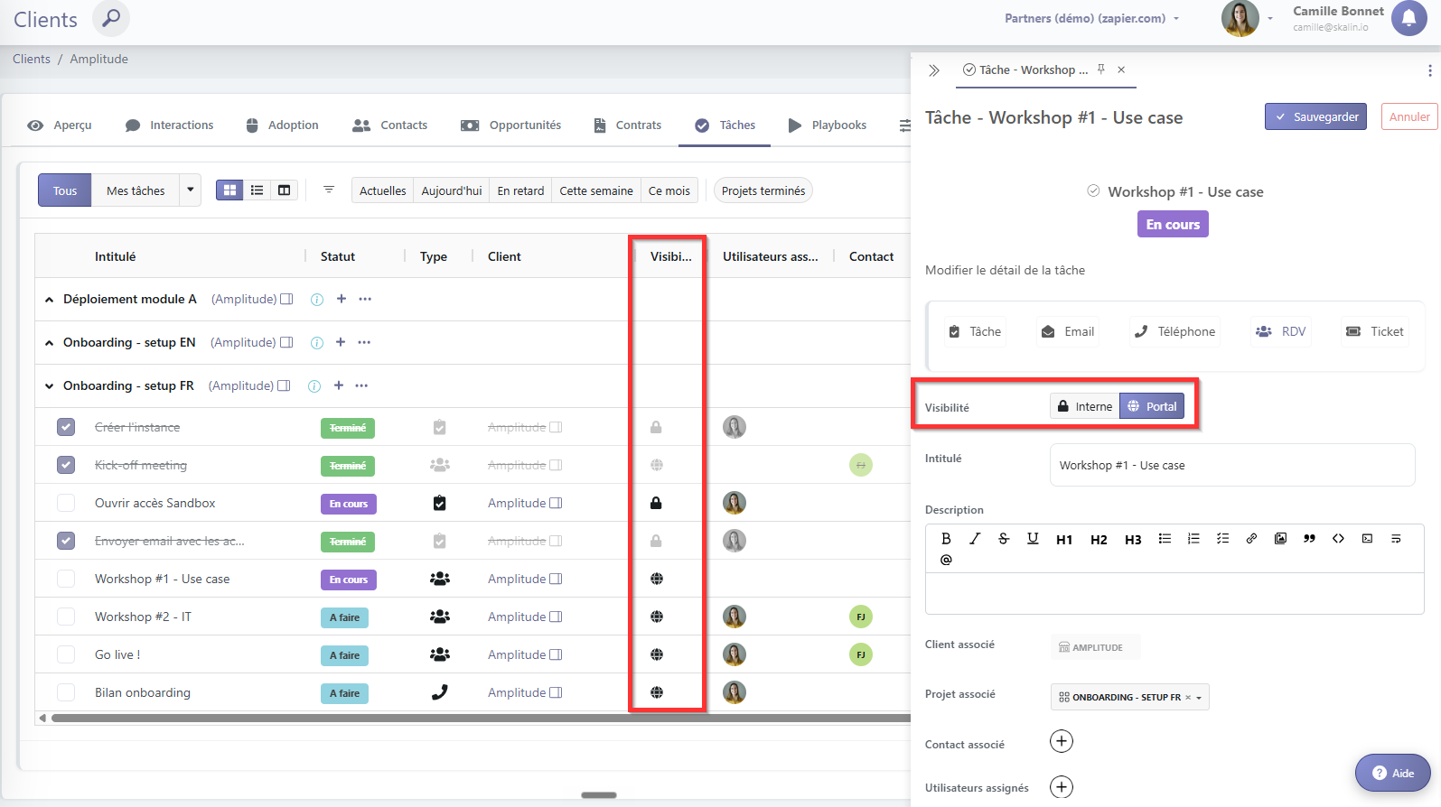Open the notifications bell
The image size is (1441, 807).
point(1408,18)
